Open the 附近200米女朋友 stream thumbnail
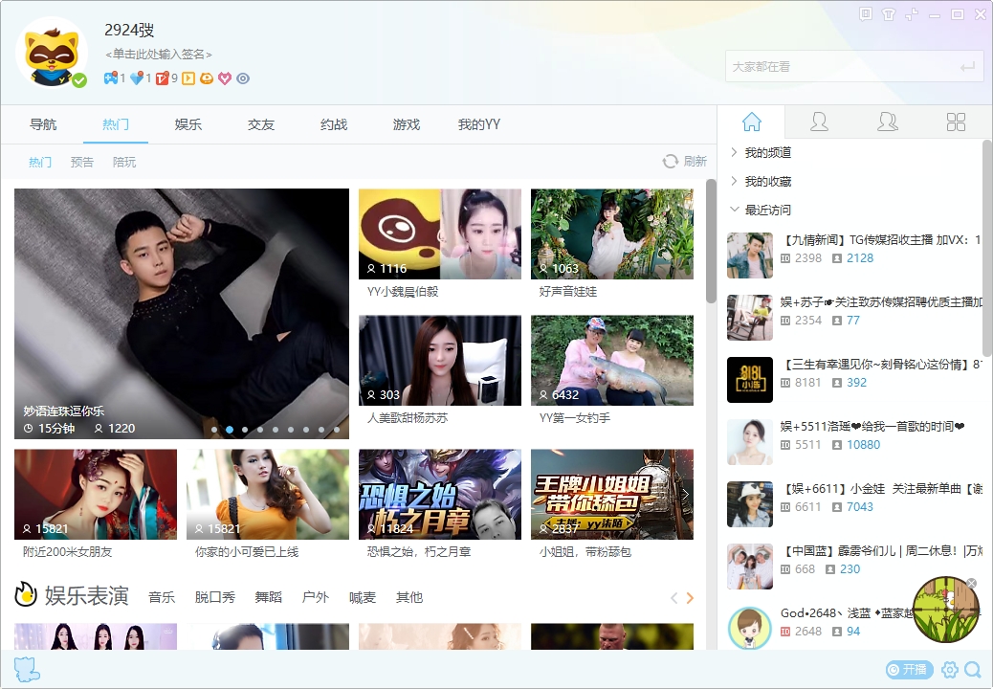Screen dimensions: 993x689 coord(96,495)
